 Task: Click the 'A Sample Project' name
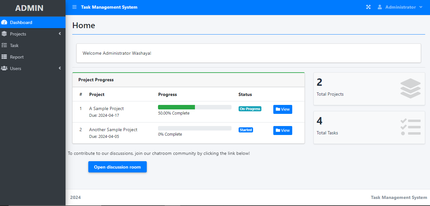tap(106, 108)
